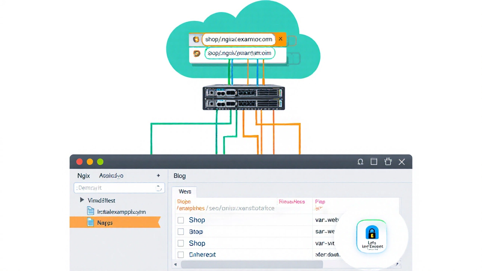
Task: Click the Fiiouakless column header
Action: coord(291,202)
